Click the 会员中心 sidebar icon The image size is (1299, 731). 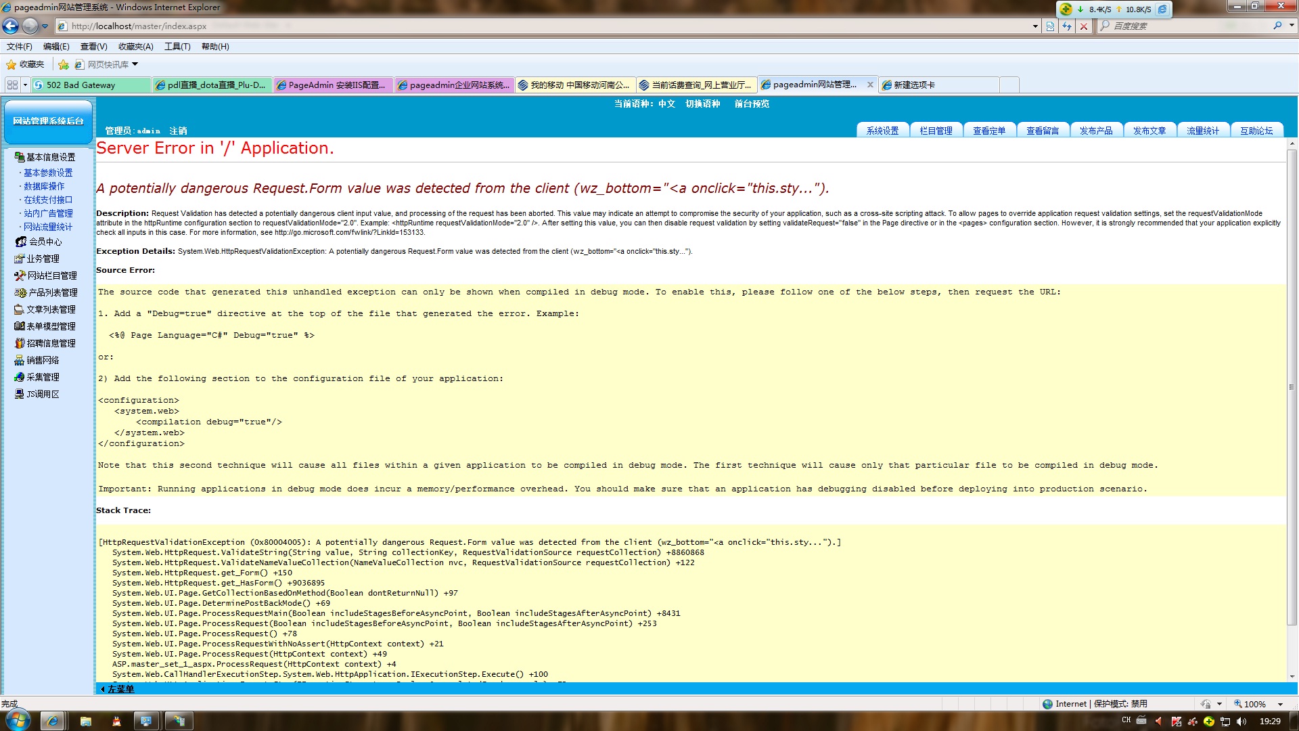20,242
